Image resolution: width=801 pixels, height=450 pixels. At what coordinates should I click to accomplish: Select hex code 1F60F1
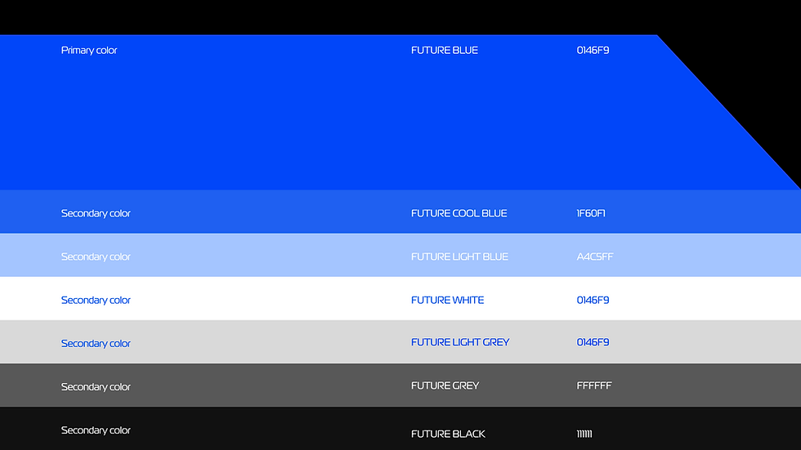click(591, 213)
